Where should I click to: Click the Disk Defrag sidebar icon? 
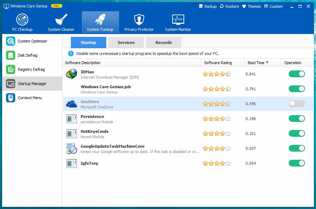[x=11, y=55]
